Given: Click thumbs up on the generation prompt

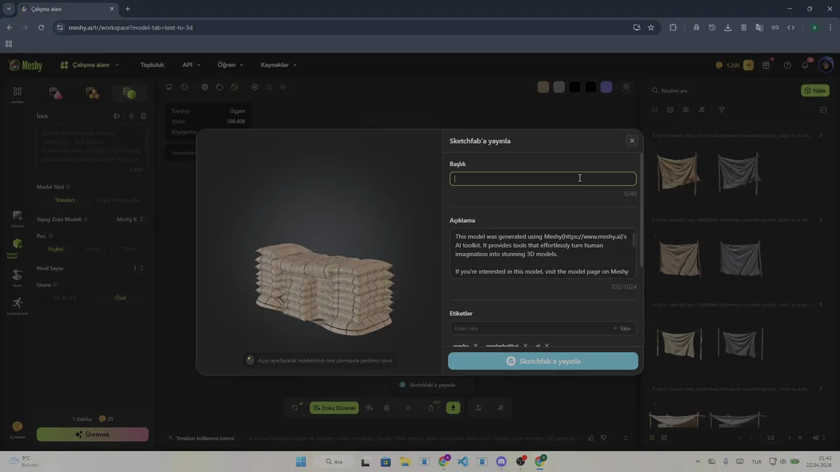Looking at the screenshot, I should click(x=591, y=438).
